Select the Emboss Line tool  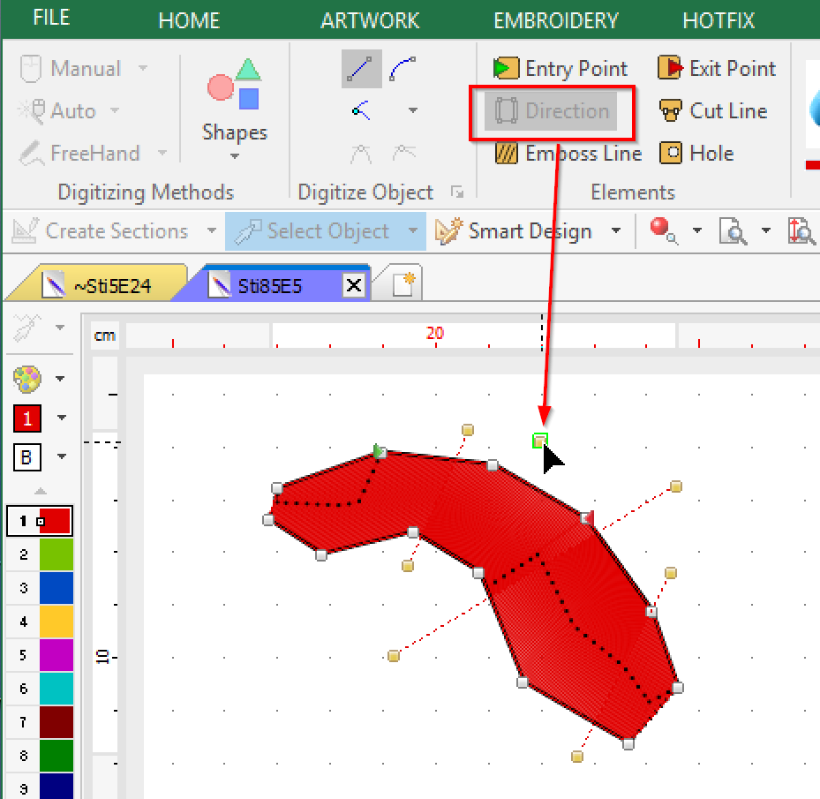568,154
